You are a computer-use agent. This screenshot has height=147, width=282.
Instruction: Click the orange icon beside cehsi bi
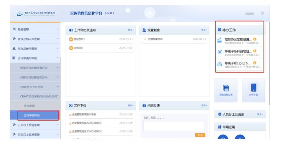(x=71, y=48)
